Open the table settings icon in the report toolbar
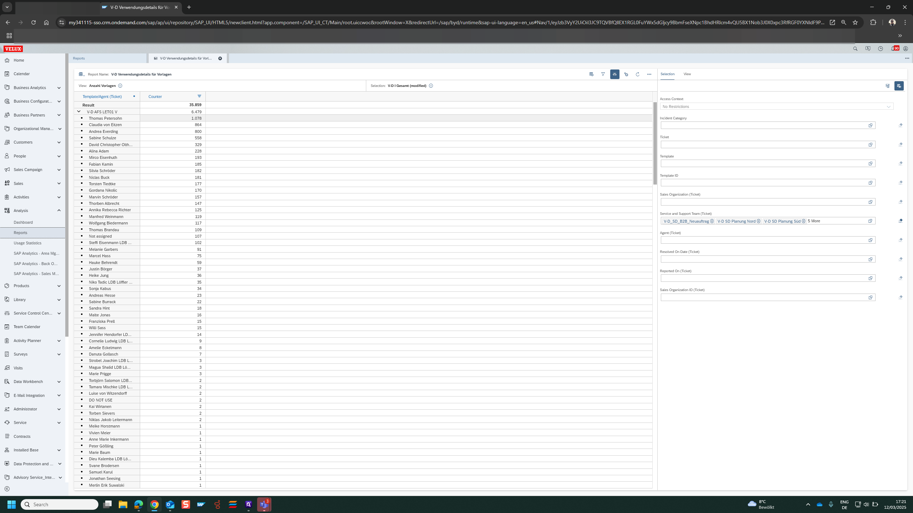 click(x=591, y=74)
